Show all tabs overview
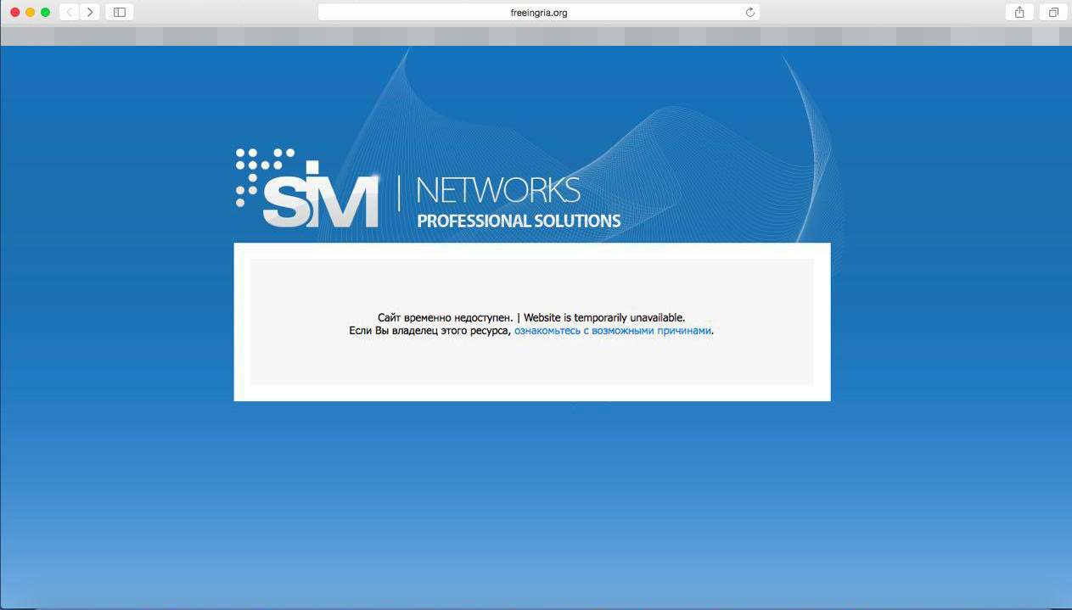This screenshot has height=610, width=1072. tap(1053, 12)
